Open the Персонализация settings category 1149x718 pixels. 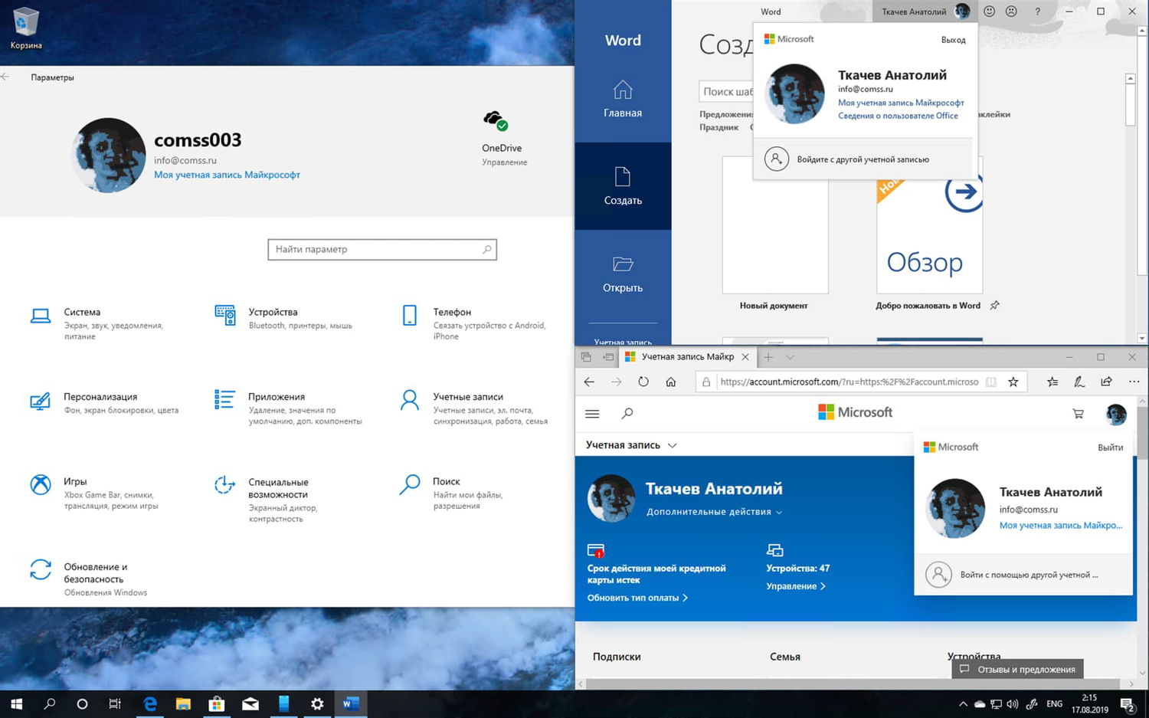click(x=104, y=403)
